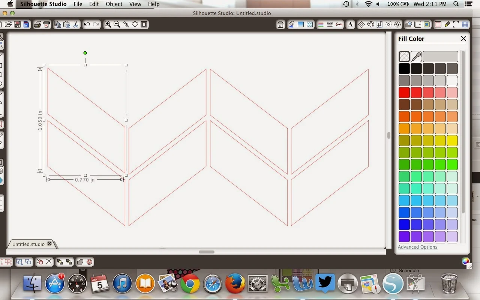Screen dimensions: 480x300
Task: Open the Fill Color bucket tool
Action: [x=292, y=25]
